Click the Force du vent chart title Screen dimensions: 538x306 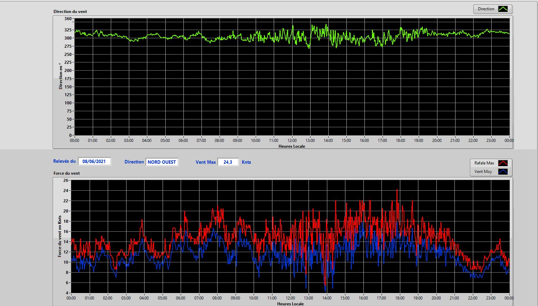click(66, 173)
